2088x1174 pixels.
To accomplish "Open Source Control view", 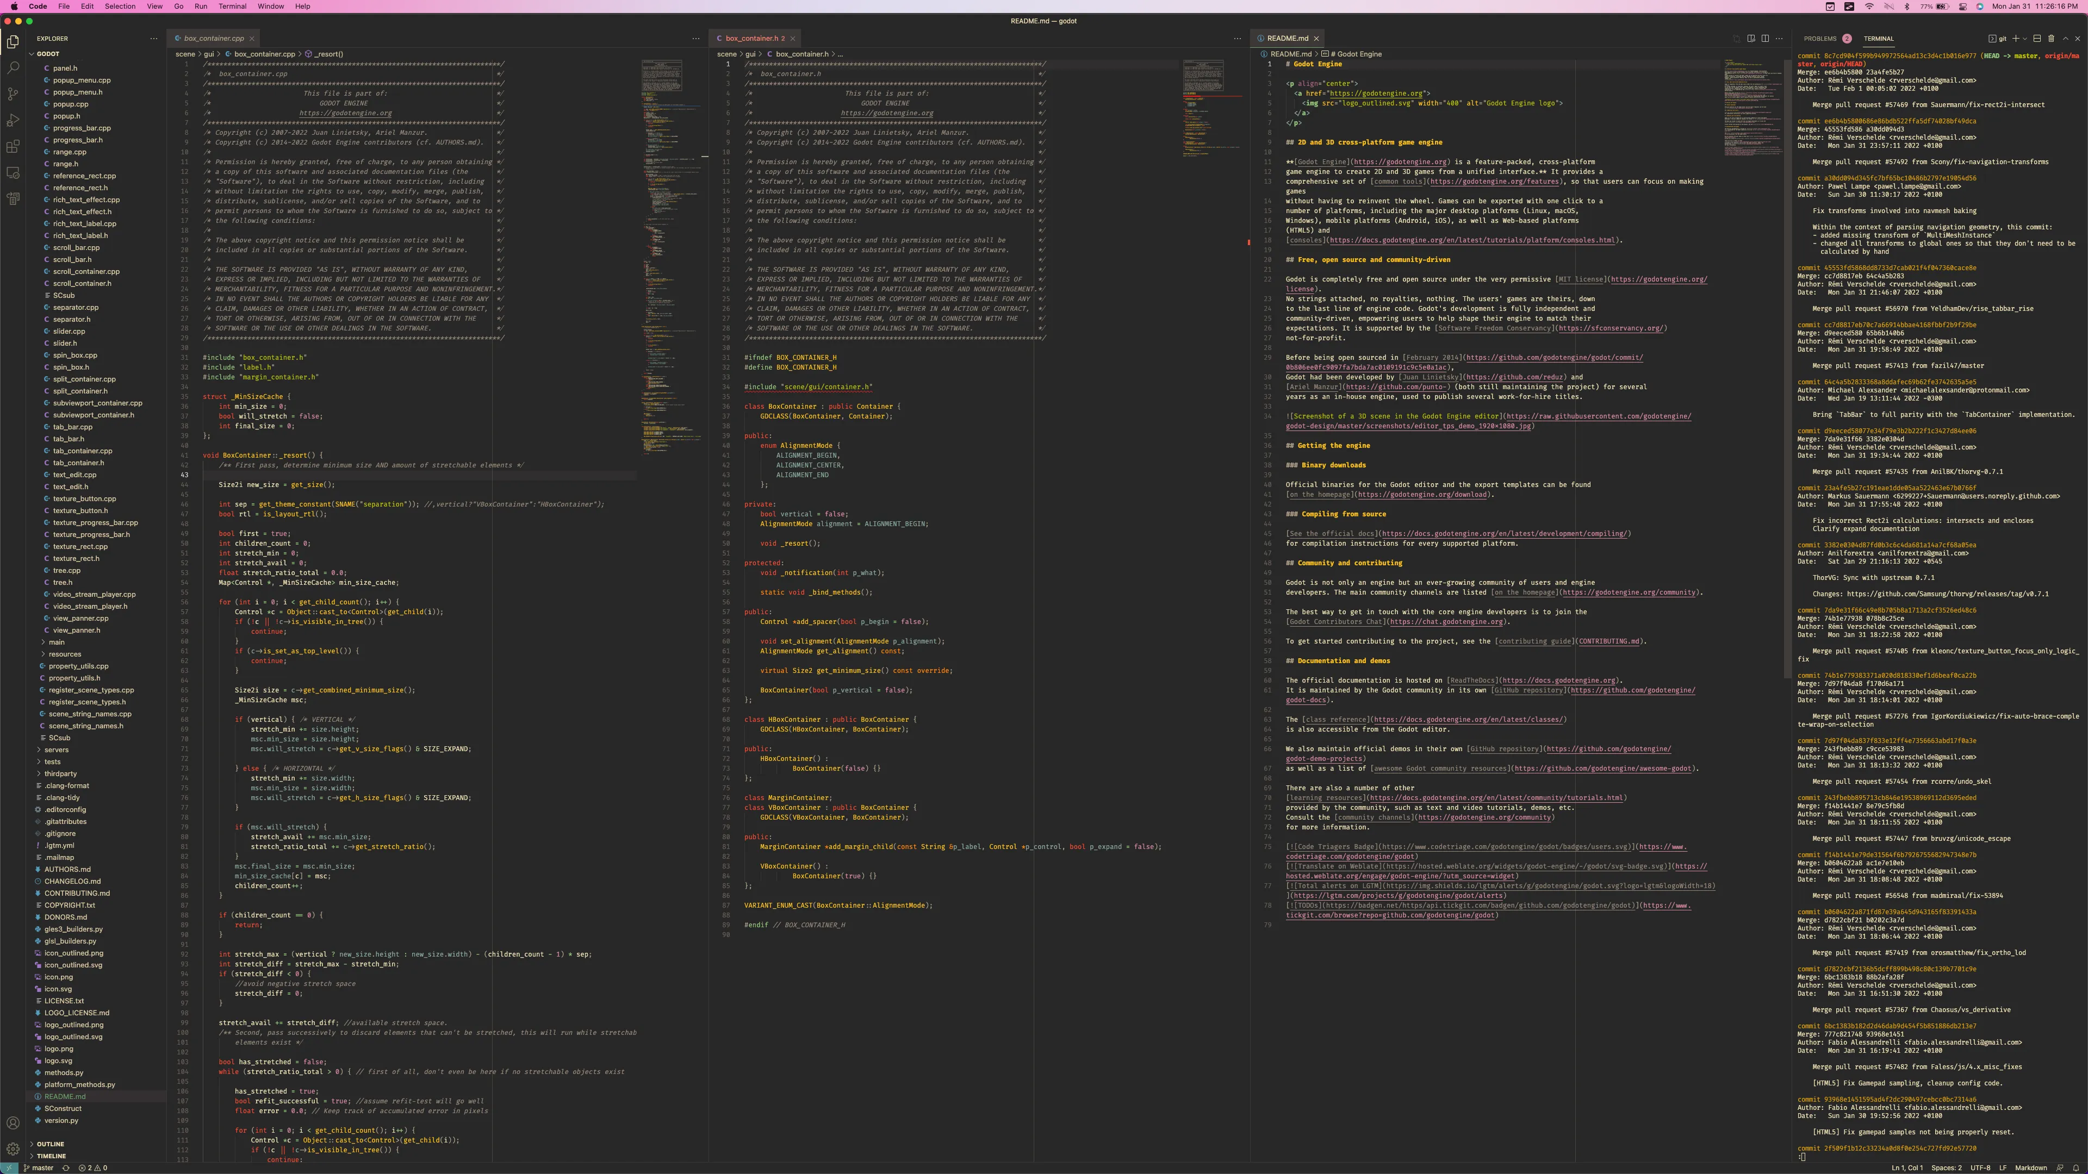I will [x=13, y=94].
